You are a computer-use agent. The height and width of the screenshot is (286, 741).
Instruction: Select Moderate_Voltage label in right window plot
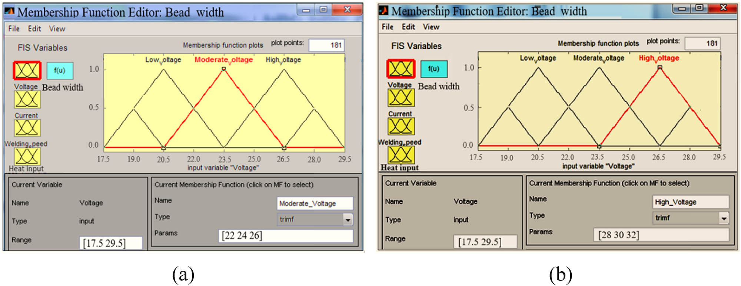[x=599, y=58]
